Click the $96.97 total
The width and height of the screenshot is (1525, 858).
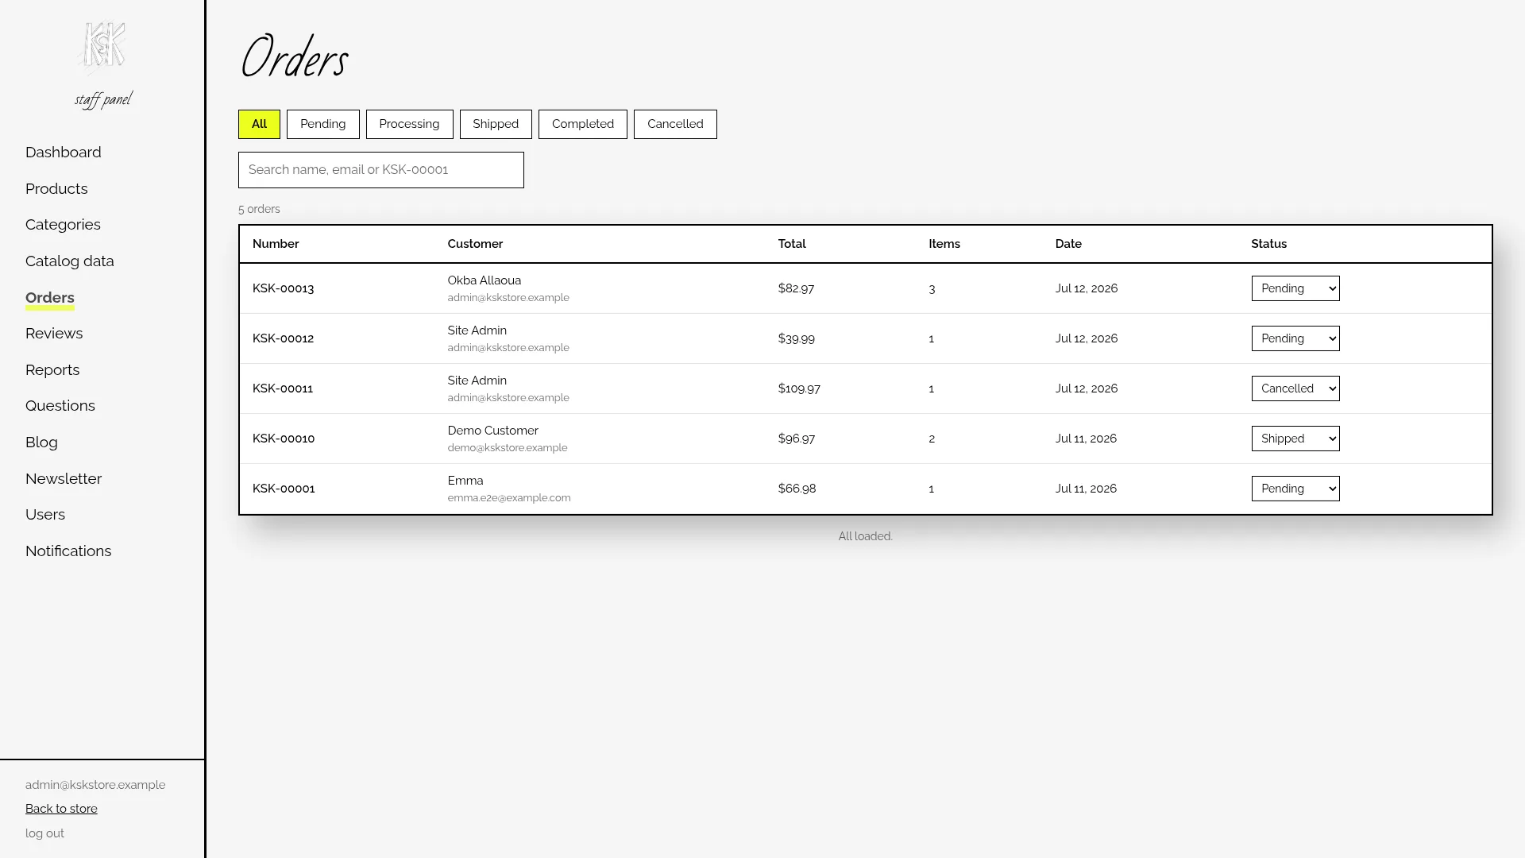pyautogui.click(x=797, y=439)
